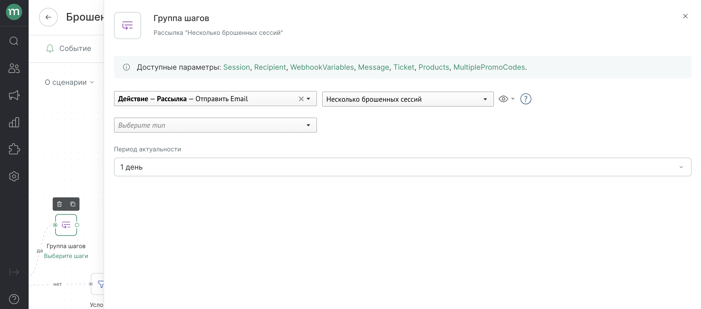
Task: Expand sidebar with the arrow icon
Action: [x=14, y=272]
